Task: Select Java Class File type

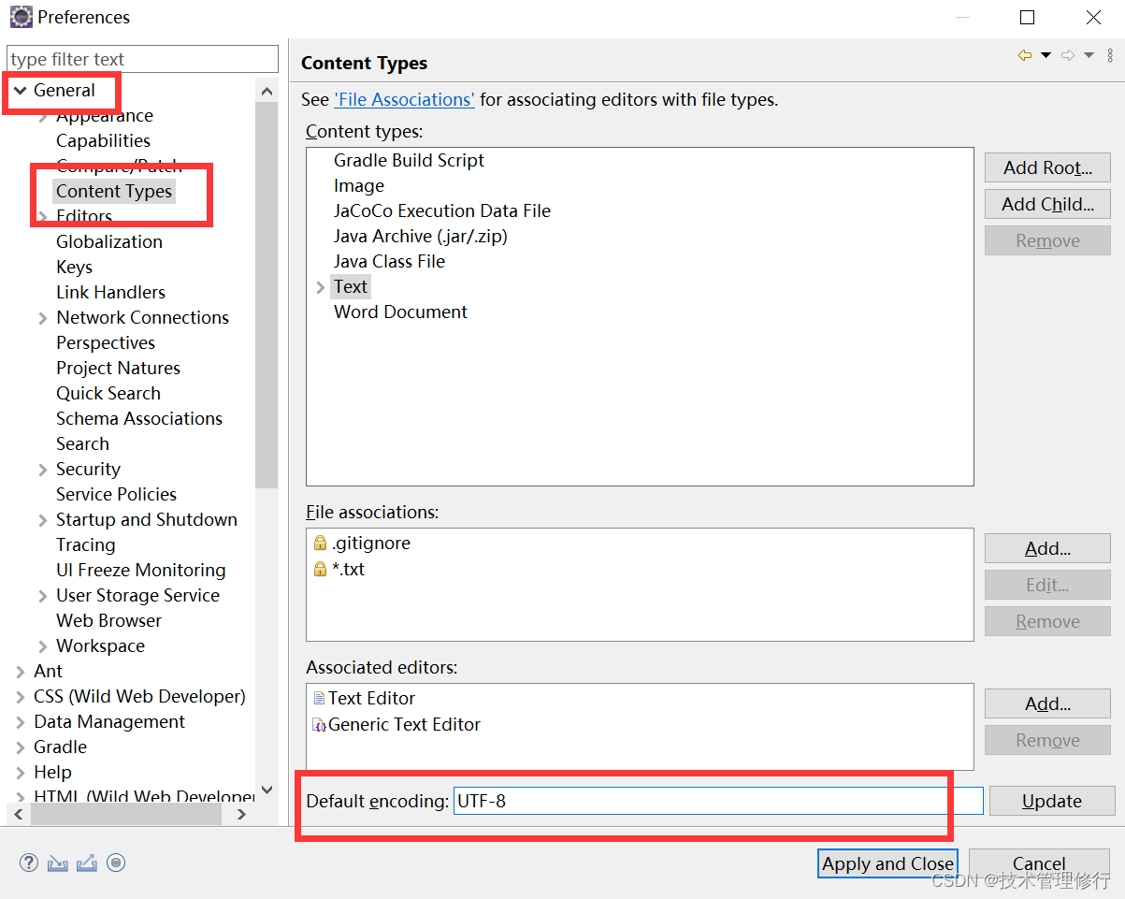Action: [389, 261]
